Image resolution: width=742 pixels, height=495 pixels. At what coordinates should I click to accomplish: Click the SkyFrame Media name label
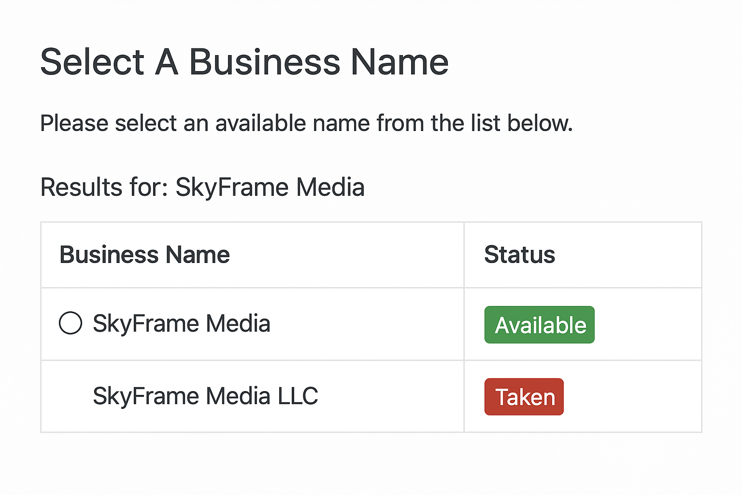tap(181, 323)
